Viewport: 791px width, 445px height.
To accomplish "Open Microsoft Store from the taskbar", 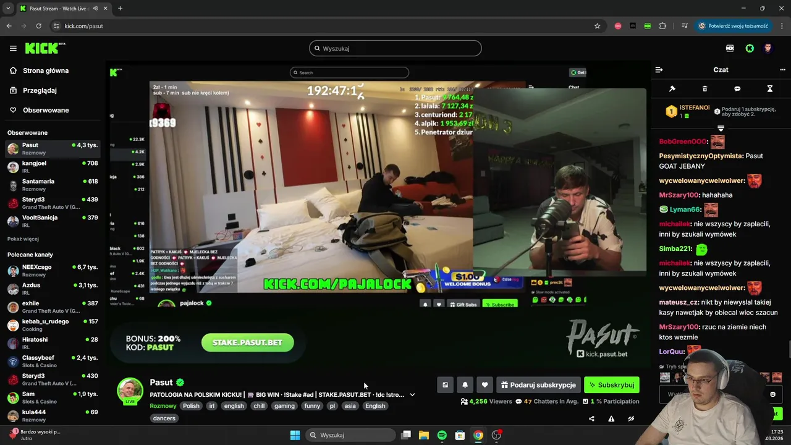I will point(460,435).
